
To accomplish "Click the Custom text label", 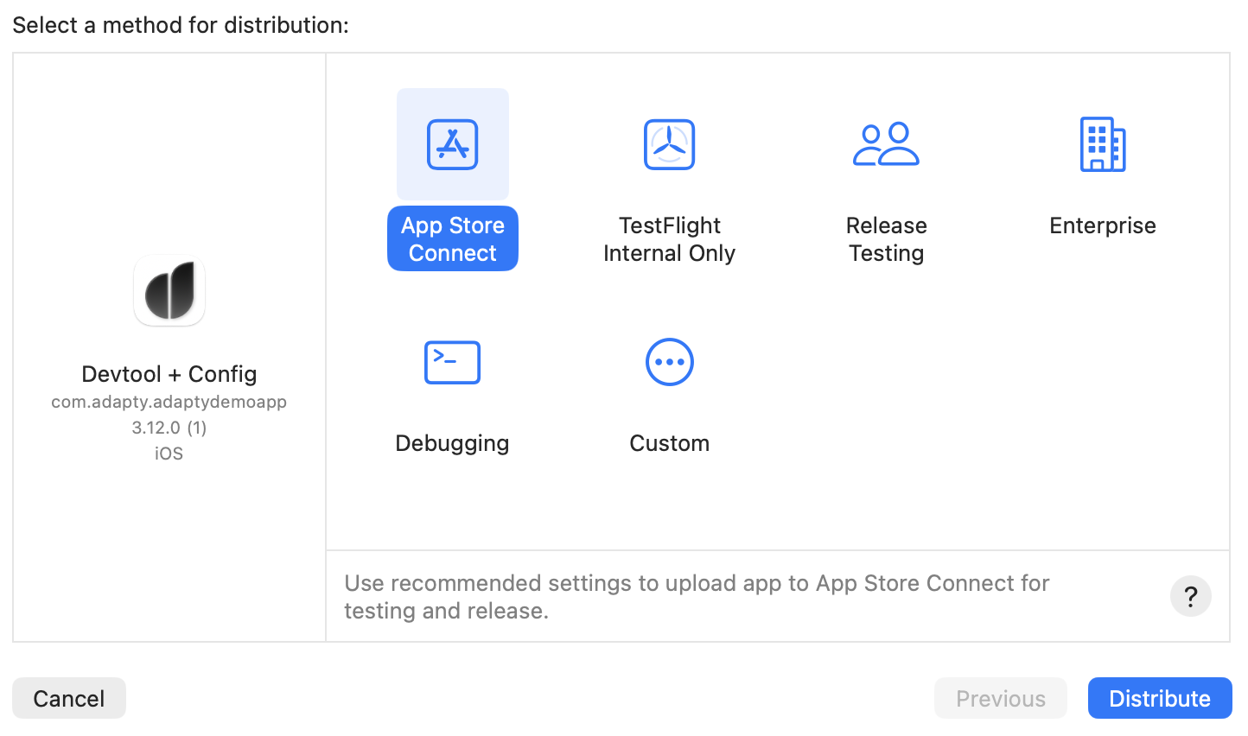I will click(669, 443).
